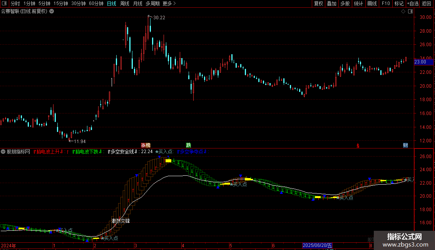Screen dimensions: 435x250
Task: Open the 画线 drawing tools
Action: pos(372,3)
